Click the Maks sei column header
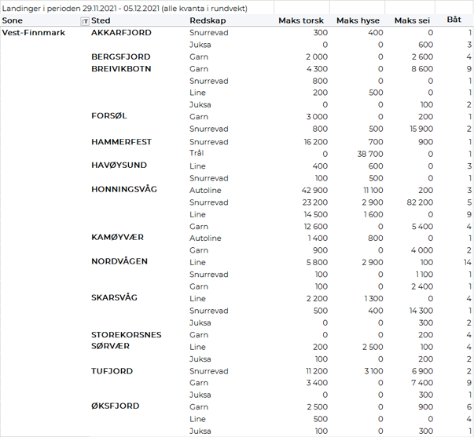Screen dimensions: 474x437 pos(413,20)
